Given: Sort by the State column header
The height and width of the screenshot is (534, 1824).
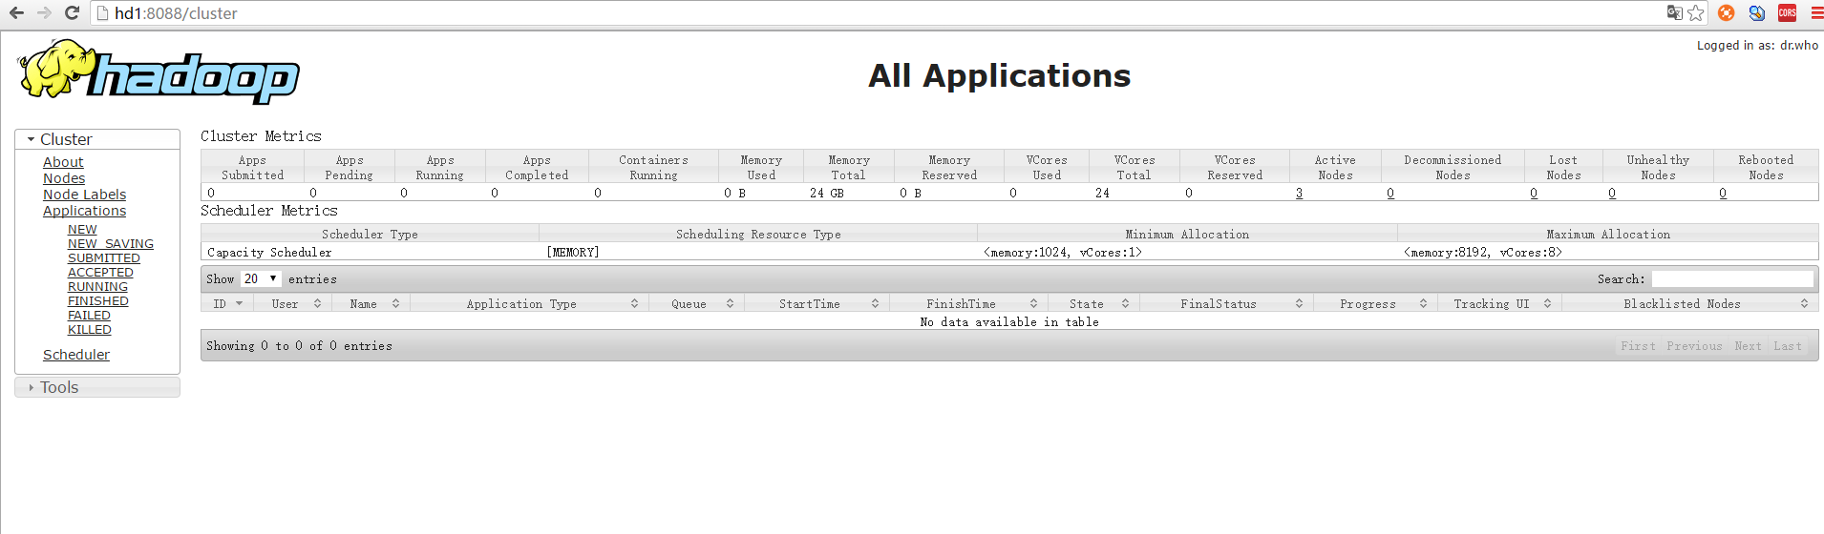Looking at the screenshot, I should 1093,303.
